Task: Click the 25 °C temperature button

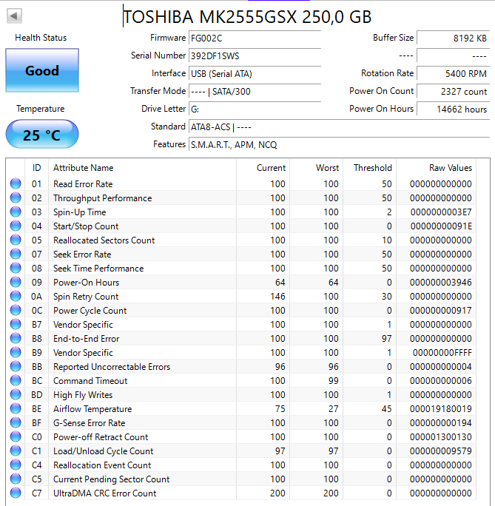Action: coord(42,135)
